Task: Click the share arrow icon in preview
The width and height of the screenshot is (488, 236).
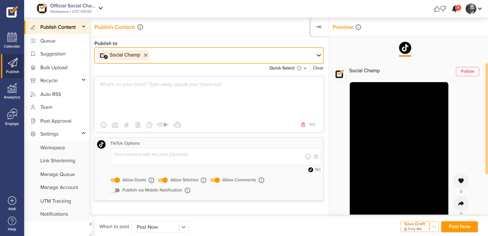Action: tap(461, 203)
